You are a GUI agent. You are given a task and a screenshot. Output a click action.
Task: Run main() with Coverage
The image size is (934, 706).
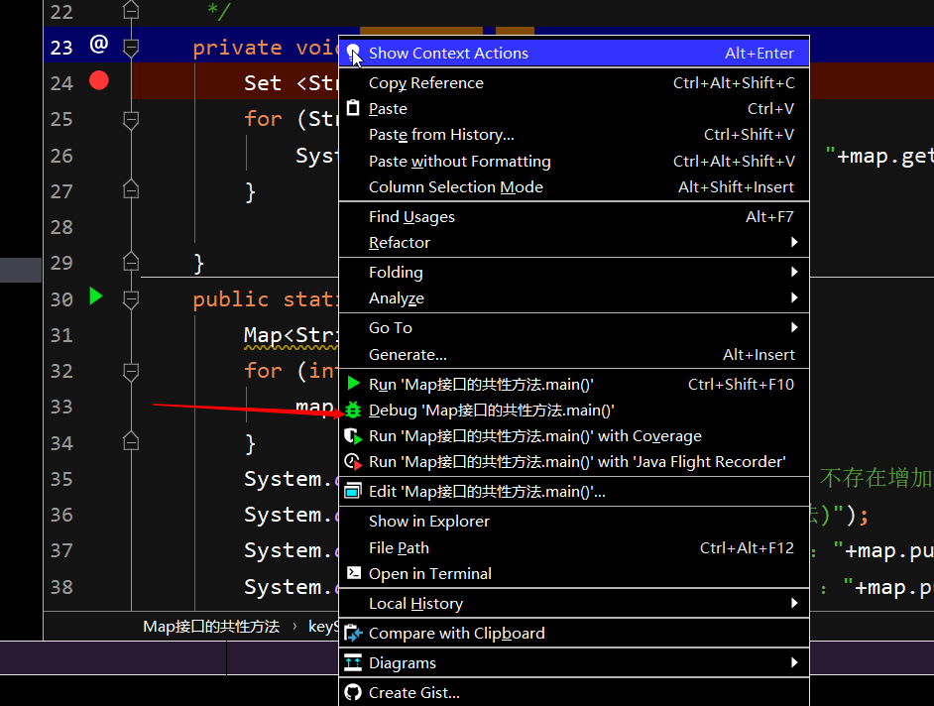[574, 436]
